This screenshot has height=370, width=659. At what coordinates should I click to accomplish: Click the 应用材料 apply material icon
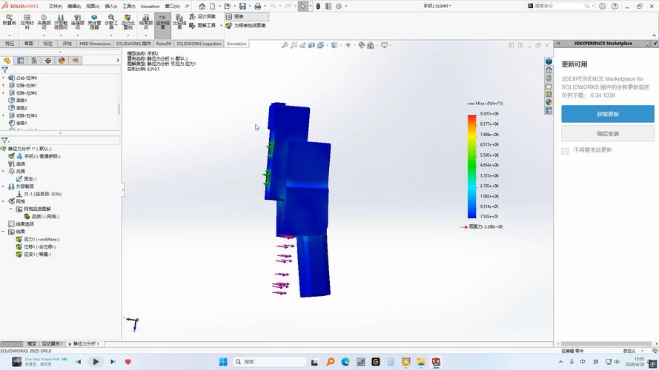(27, 21)
